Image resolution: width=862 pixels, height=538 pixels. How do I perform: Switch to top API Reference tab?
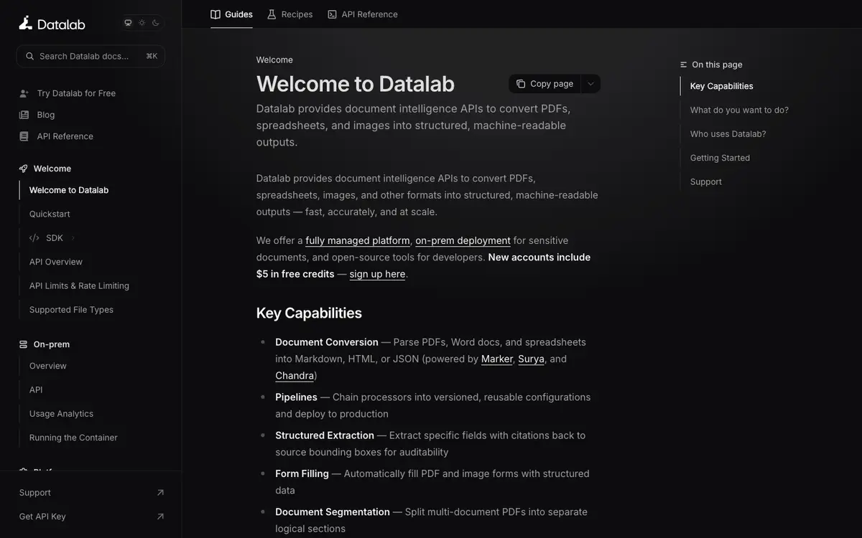(362, 14)
